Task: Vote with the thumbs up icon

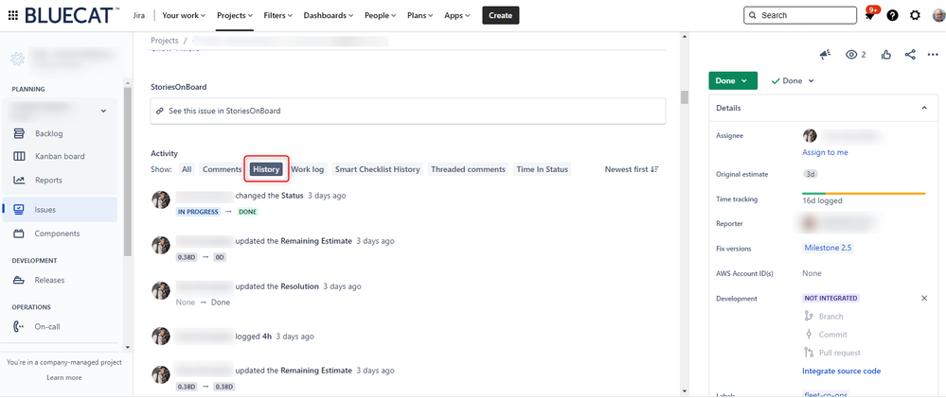Action: [x=886, y=55]
